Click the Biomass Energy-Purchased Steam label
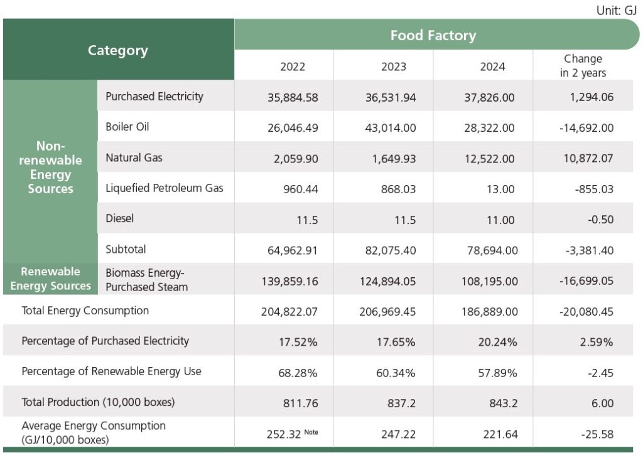Screen dimensions: 643x458 [x=147, y=280]
